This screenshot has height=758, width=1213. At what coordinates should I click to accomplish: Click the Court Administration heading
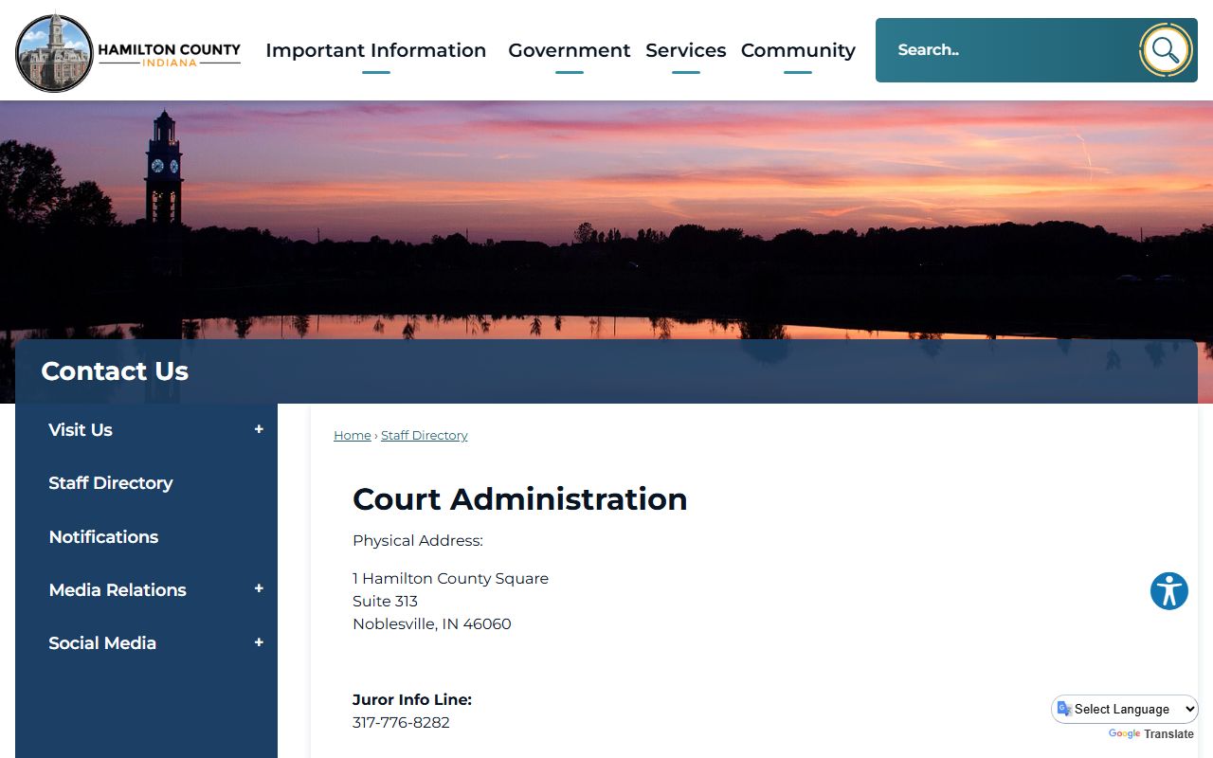click(520, 499)
